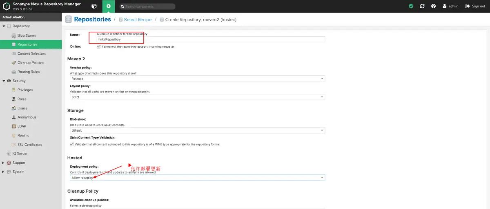This screenshot has height=209, width=490.
Task: Click the Sonatype Nexus logo icon
Action: tap(6, 6)
